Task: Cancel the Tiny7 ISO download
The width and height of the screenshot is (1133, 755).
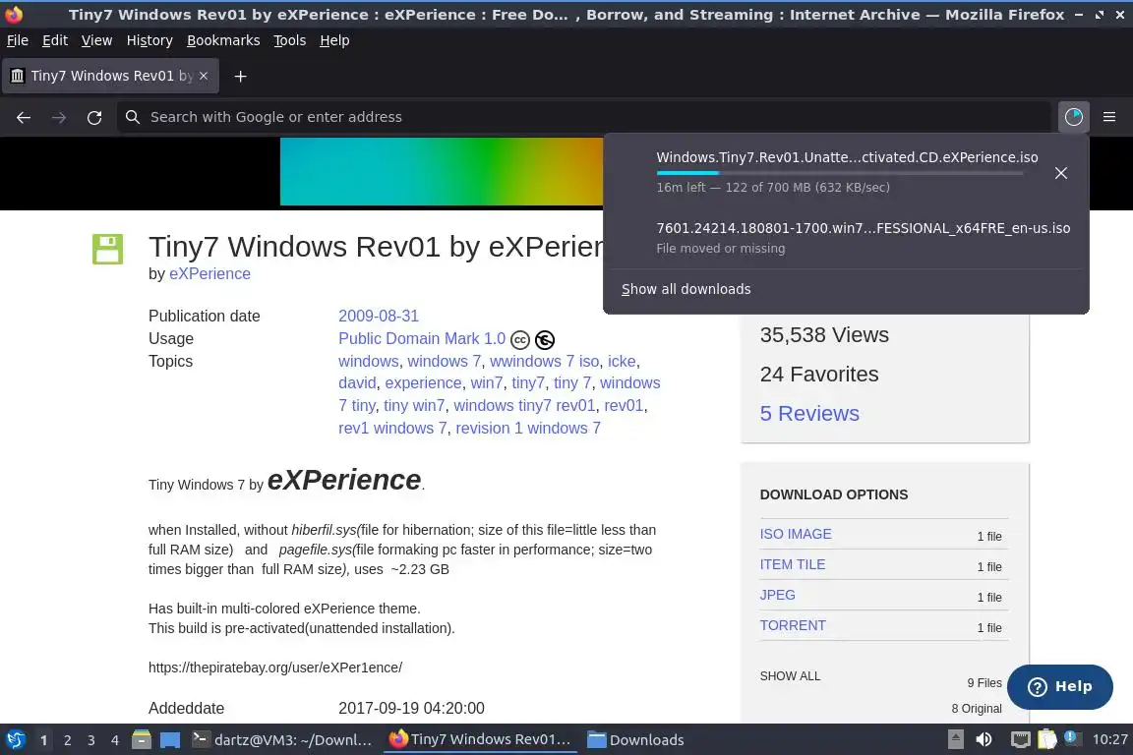Action: pyautogui.click(x=1061, y=173)
